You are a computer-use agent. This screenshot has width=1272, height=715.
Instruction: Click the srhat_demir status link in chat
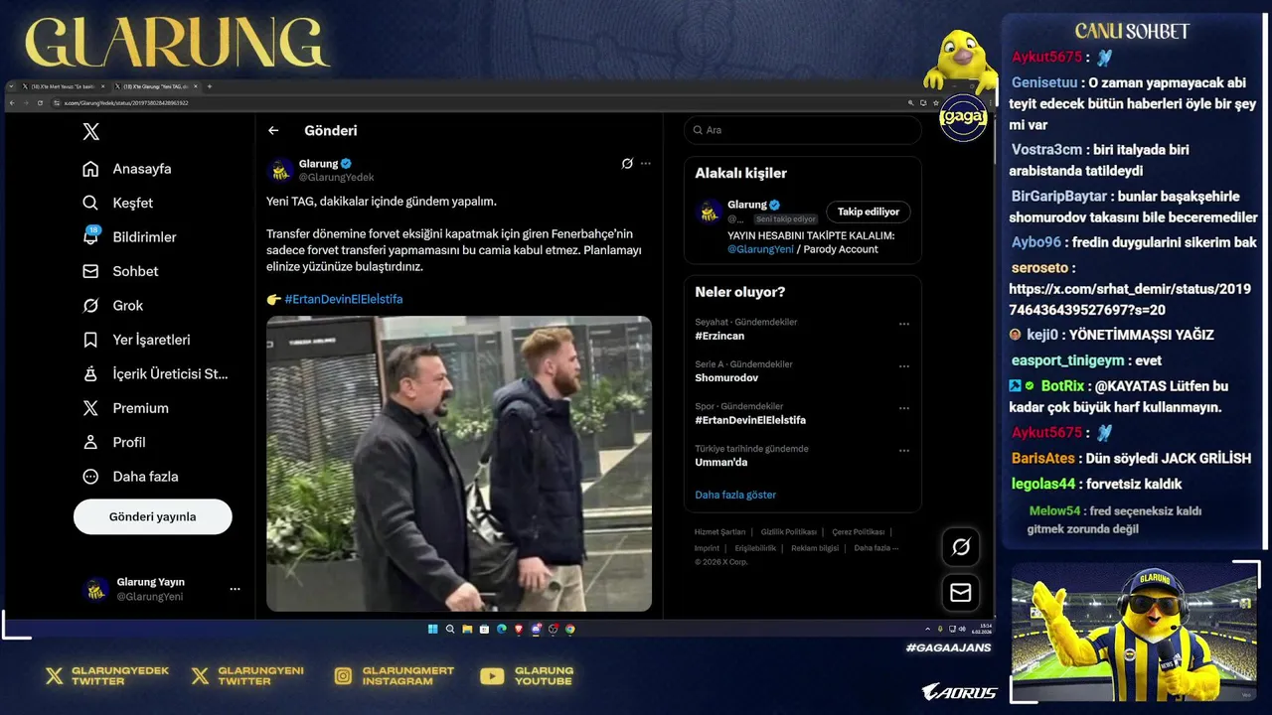(1129, 299)
